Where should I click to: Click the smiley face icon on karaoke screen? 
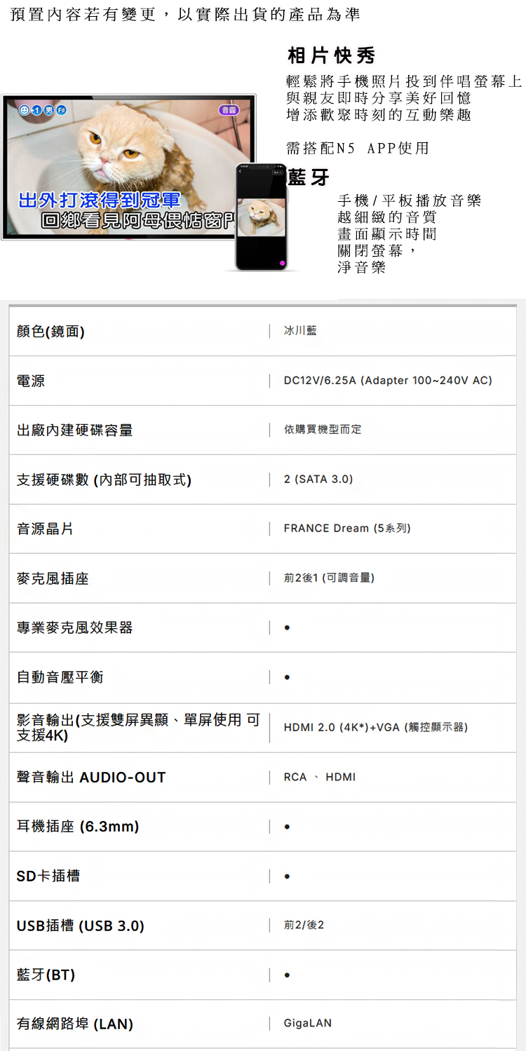pos(25,111)
